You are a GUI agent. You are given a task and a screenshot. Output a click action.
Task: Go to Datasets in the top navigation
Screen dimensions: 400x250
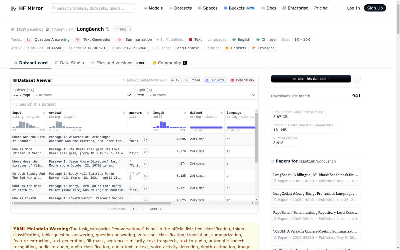(180, 8)
